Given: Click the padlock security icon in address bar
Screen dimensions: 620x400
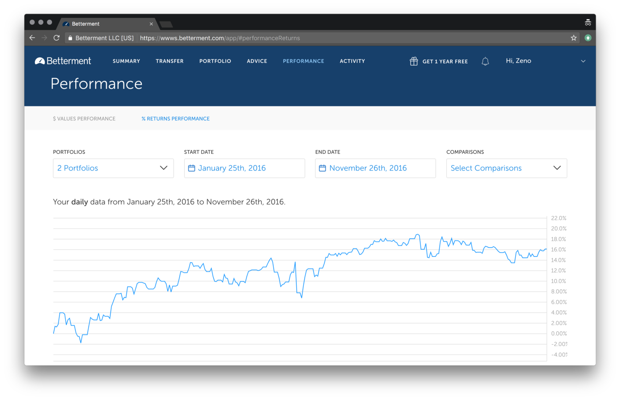Looking at the screenshot, I should pyautogui.click(x=70, y=38).
